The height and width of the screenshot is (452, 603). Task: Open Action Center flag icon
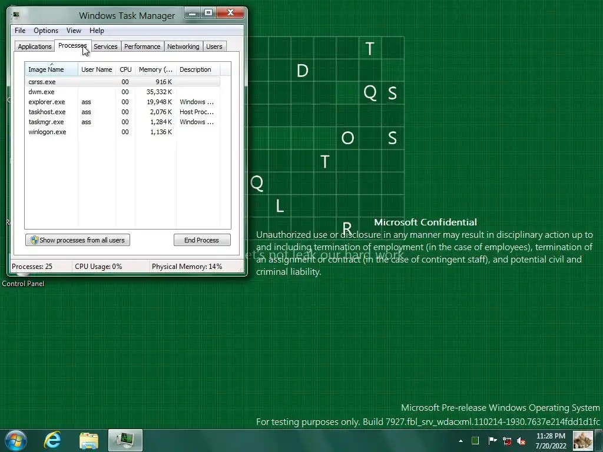click(492, 440)
